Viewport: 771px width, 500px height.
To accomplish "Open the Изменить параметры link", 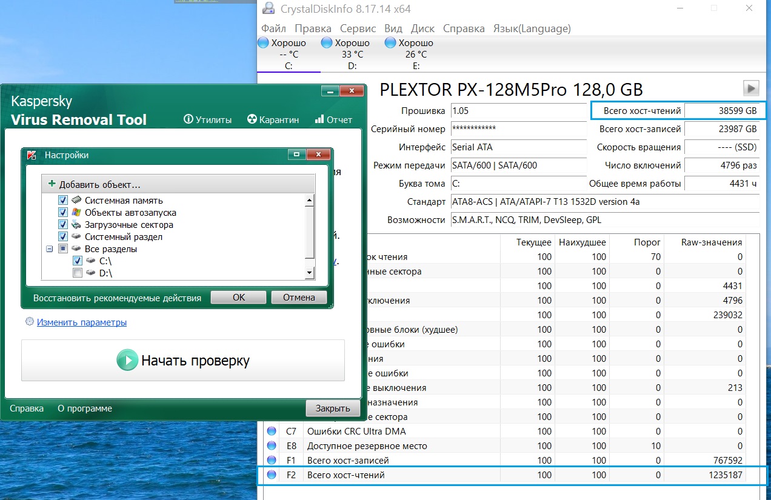I will [x=82, y=322].
